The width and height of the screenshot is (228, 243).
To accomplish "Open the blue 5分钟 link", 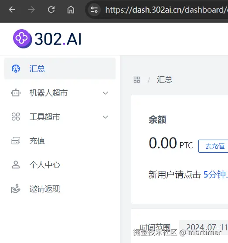I will coord(216,175).
